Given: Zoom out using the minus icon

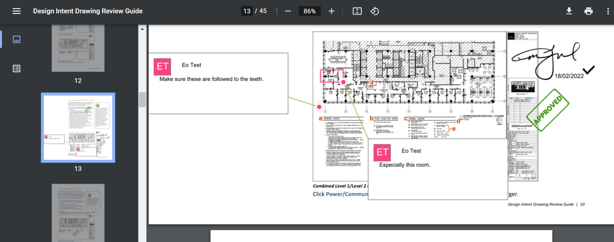Looking at the screenshot, I should (288, 11).
